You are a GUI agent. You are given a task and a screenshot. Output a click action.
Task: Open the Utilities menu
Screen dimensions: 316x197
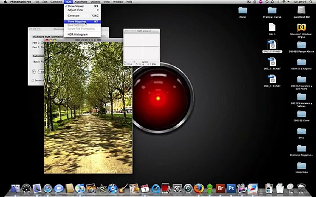95,2
